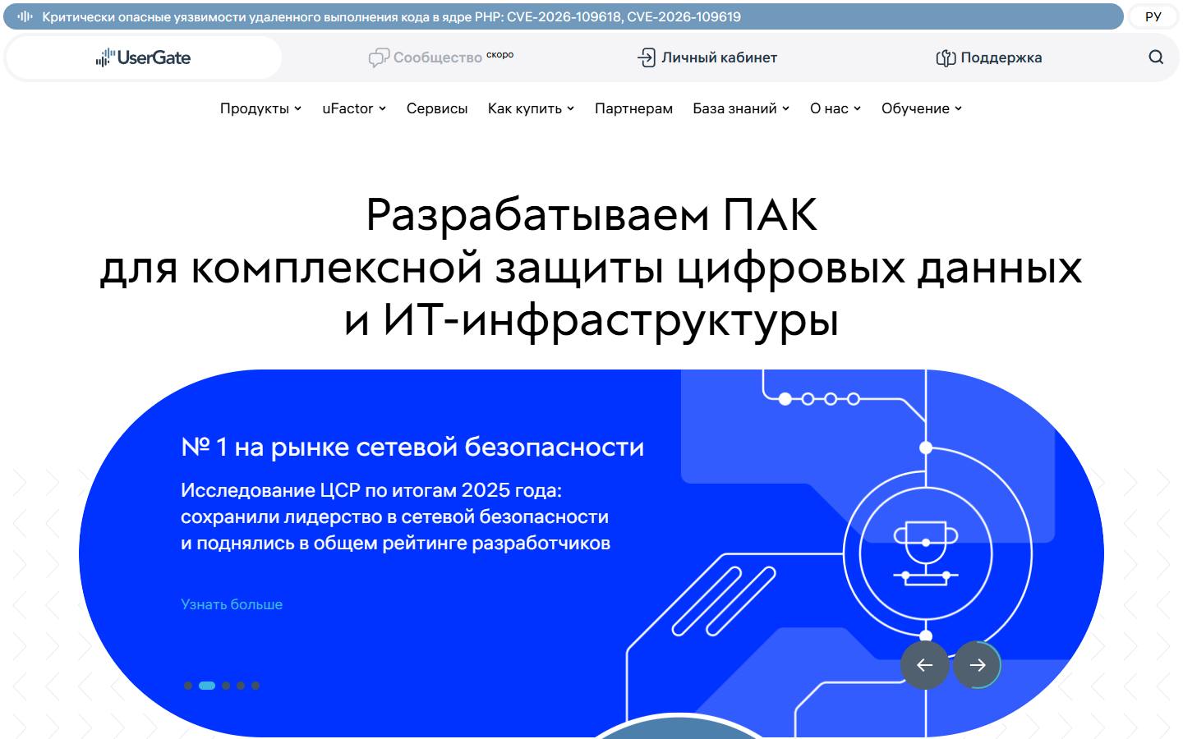Open the Обучение dropdown
Viewport: 1183px width, 739px height.
[x=922, y=108]
